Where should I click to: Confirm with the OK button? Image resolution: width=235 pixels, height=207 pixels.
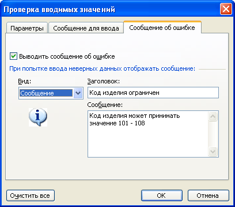pos(162,195)
